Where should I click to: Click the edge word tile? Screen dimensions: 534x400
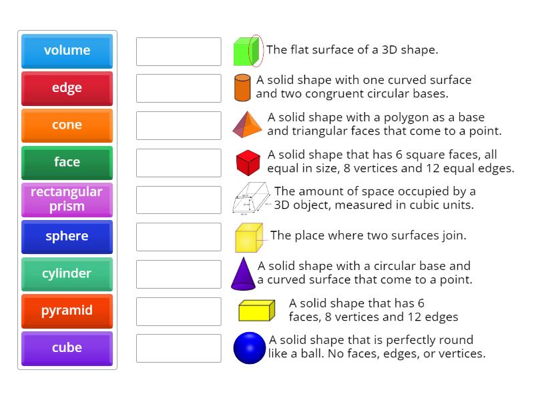[67, 88]
